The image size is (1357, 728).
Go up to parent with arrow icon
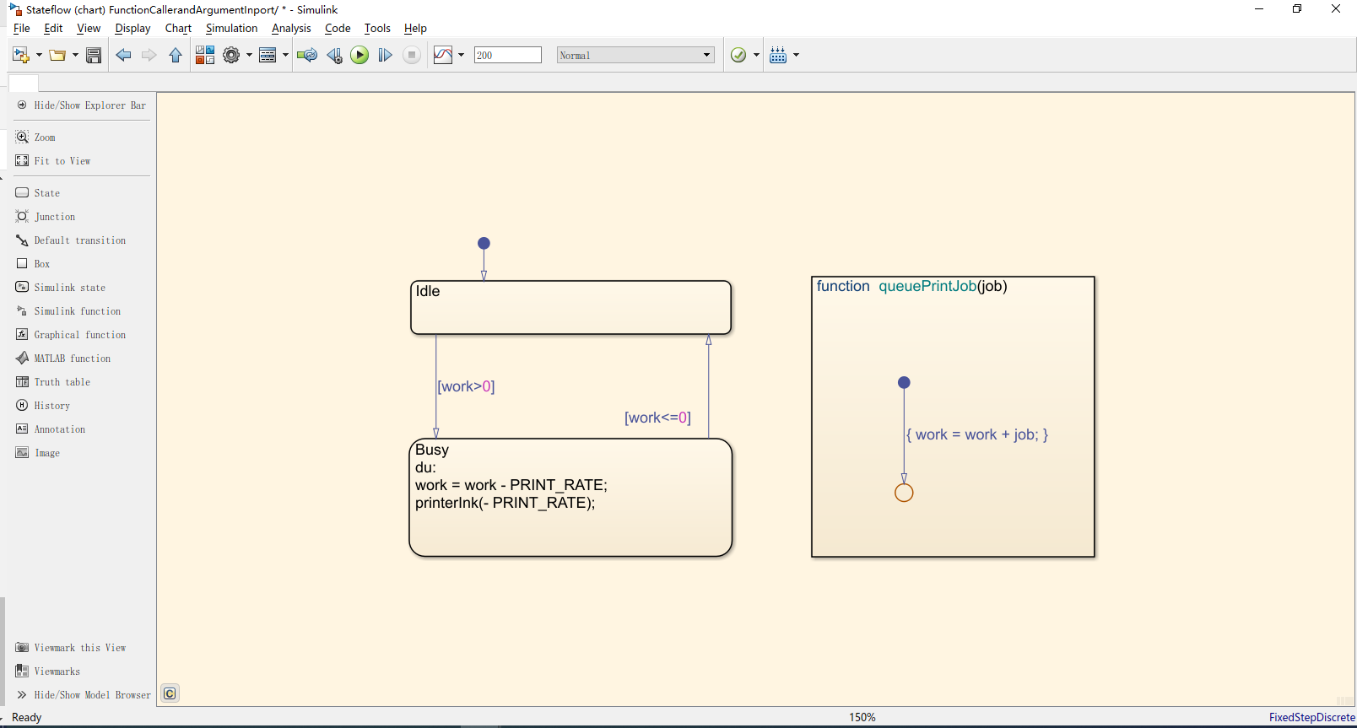tap(176, 56)
